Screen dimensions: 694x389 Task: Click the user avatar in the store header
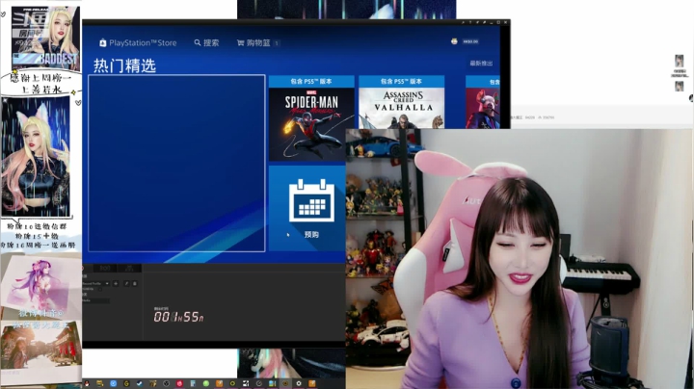(454, 41)
